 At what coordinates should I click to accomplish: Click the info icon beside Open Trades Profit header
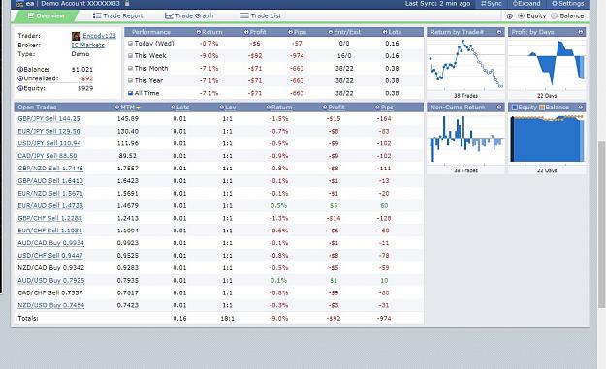click(325, 108)
